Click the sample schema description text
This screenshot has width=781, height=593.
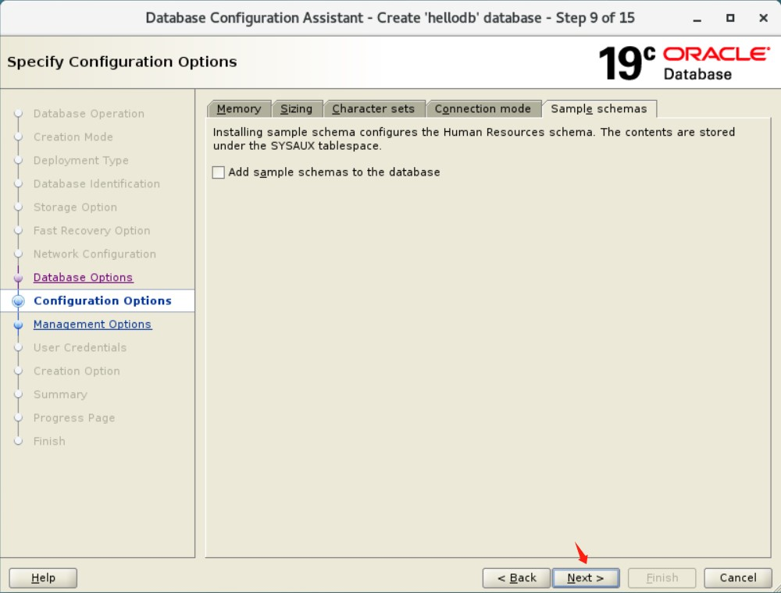[x=474, y=139]
